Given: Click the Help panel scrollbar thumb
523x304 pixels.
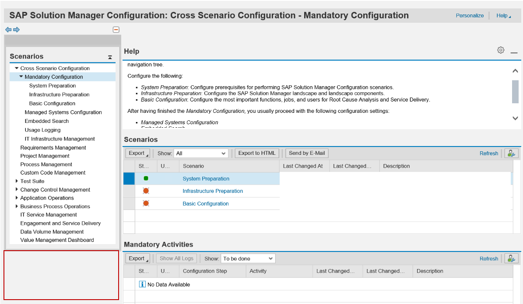Looking at the screenshot, I should (x=515, y=92).
